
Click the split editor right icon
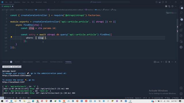click(172, 6)
